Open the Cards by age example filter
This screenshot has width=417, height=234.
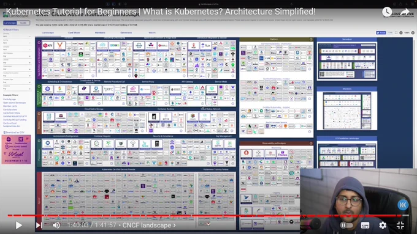[x=9, y=100]
